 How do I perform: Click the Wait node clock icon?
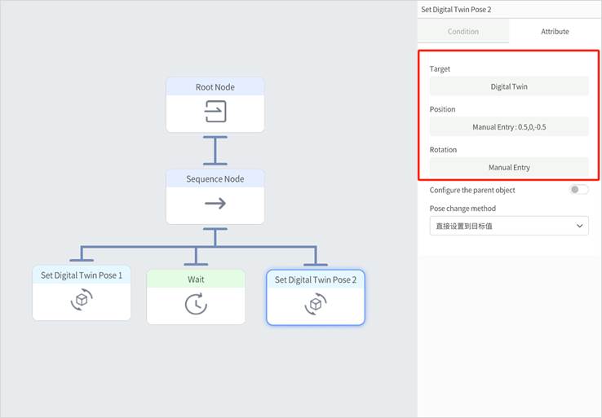coord(196,303)
